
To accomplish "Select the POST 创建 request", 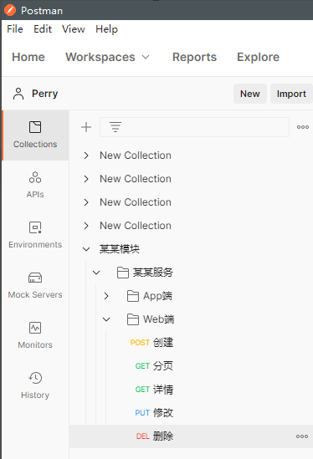I will point(191,343).
